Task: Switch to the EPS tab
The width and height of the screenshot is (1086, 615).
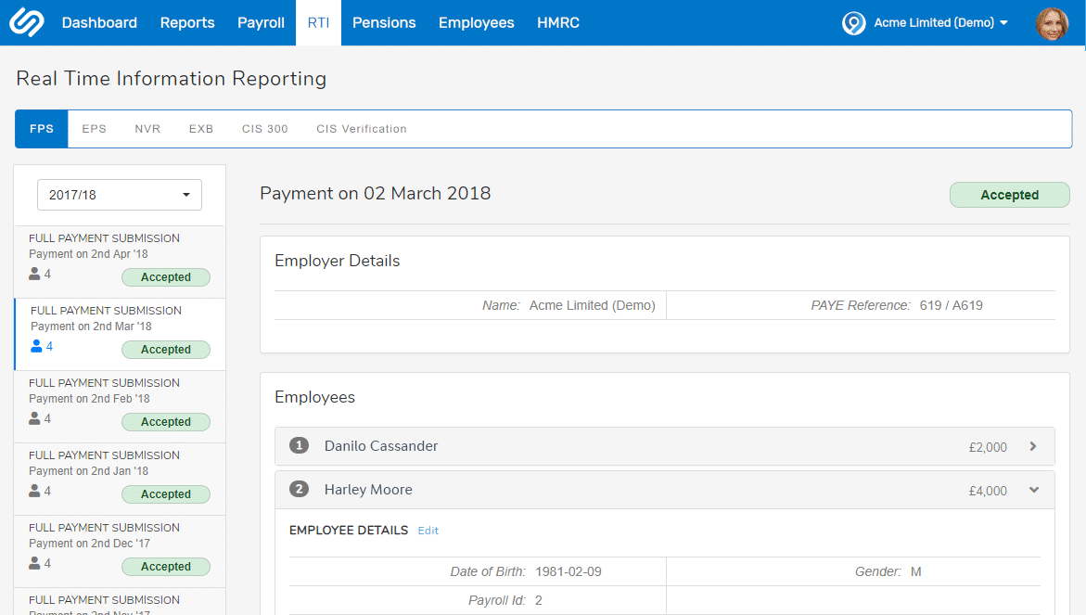Action: 95,129
